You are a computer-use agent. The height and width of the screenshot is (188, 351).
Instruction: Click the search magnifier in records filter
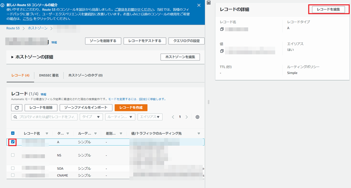coord(15,117)
